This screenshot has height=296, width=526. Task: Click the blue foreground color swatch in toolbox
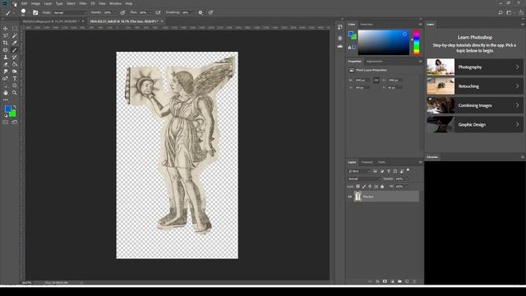click(x=7, y=109)
